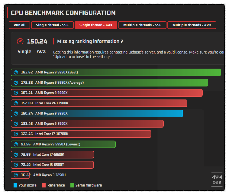This screenshot has width=229, height=195.
Task: Open the help icon for Intel Core i5-6500T
Action: tap(15, 165)
